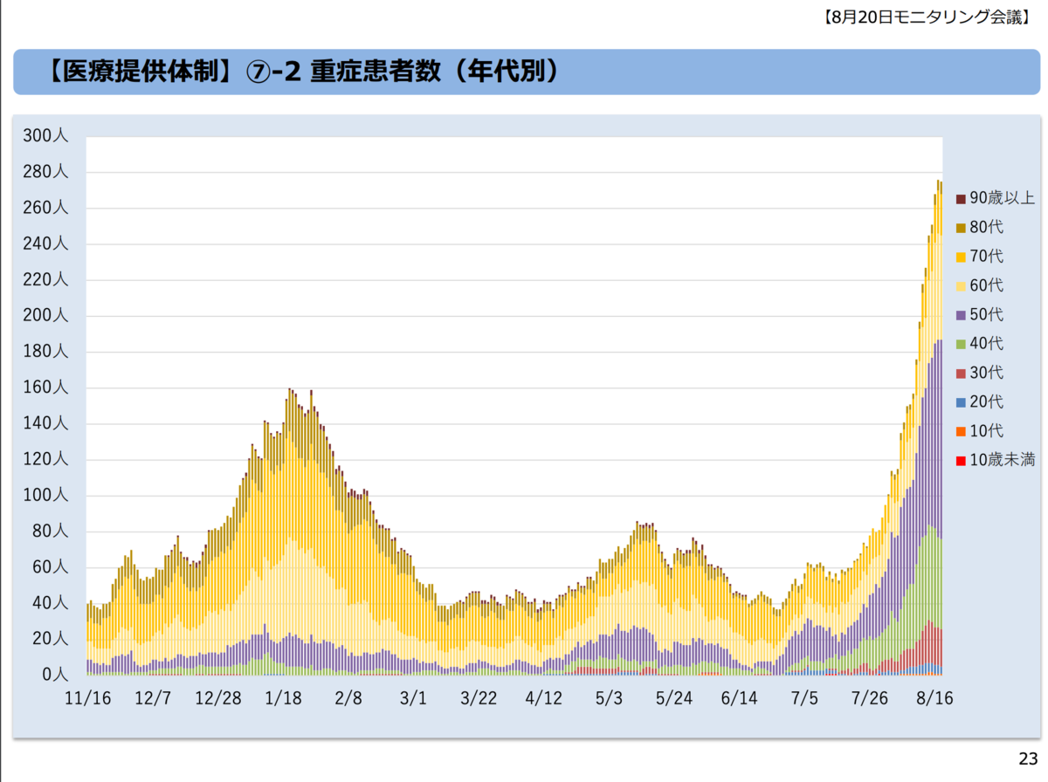Click the 20人 y-axis label
Screen dimensions: 1048x782
(x=50, y=639)
